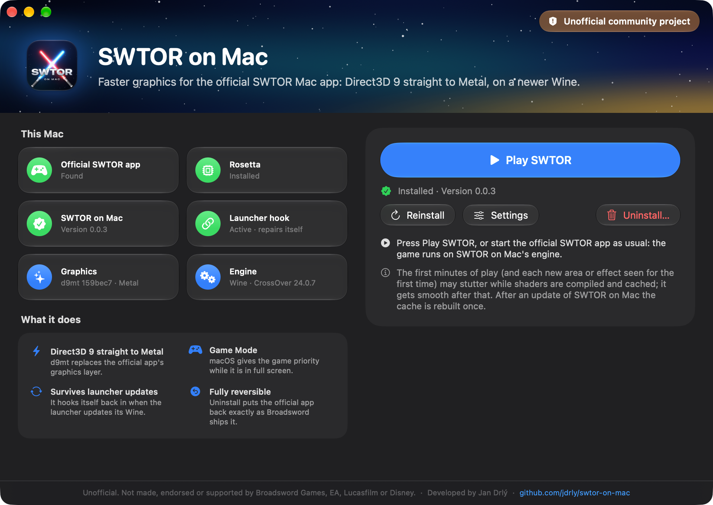713x505 pixels.
Task: Click the green installed checkmark badge
Action: [386, 191]
